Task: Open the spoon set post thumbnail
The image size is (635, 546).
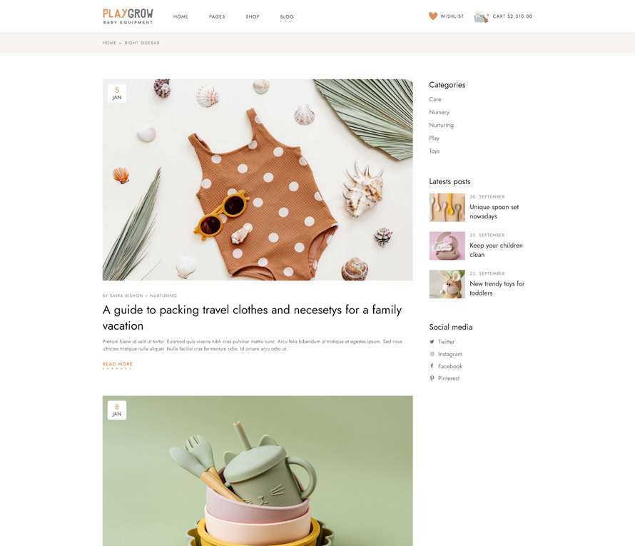Action: (x=447, y=208)
